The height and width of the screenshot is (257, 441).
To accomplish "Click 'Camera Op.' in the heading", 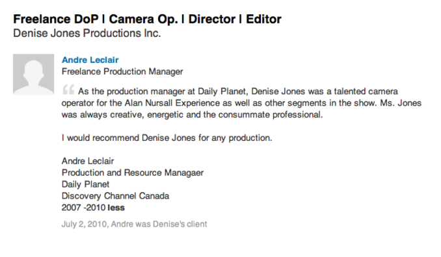I will pyautogui.click(x=144, y=19).
